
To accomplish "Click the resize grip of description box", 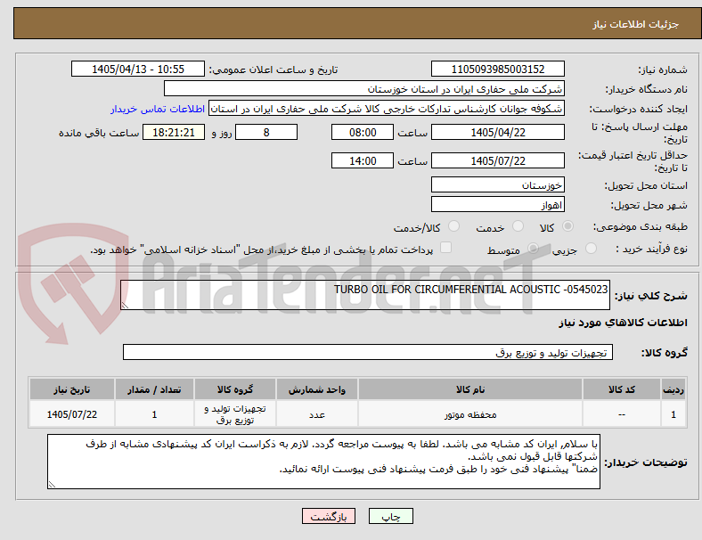I will 125,306.
